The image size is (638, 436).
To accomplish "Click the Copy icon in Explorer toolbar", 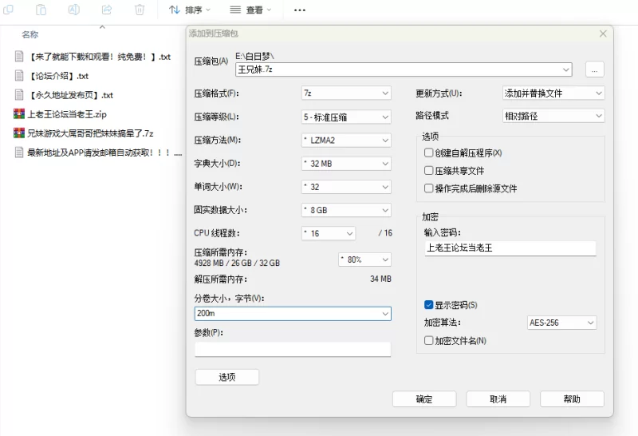I will (8, 10).
